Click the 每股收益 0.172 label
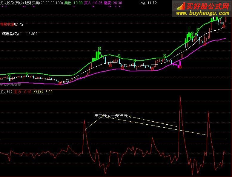Screen dimensions: 232x177 [12, 24]
